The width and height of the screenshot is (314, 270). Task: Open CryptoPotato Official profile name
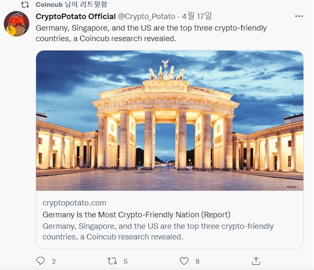76,17
